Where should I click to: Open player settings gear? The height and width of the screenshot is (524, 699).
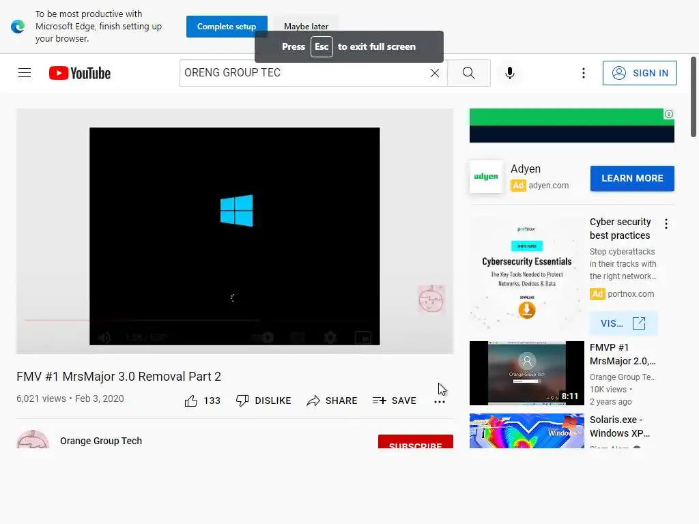[x=330, y=338]
